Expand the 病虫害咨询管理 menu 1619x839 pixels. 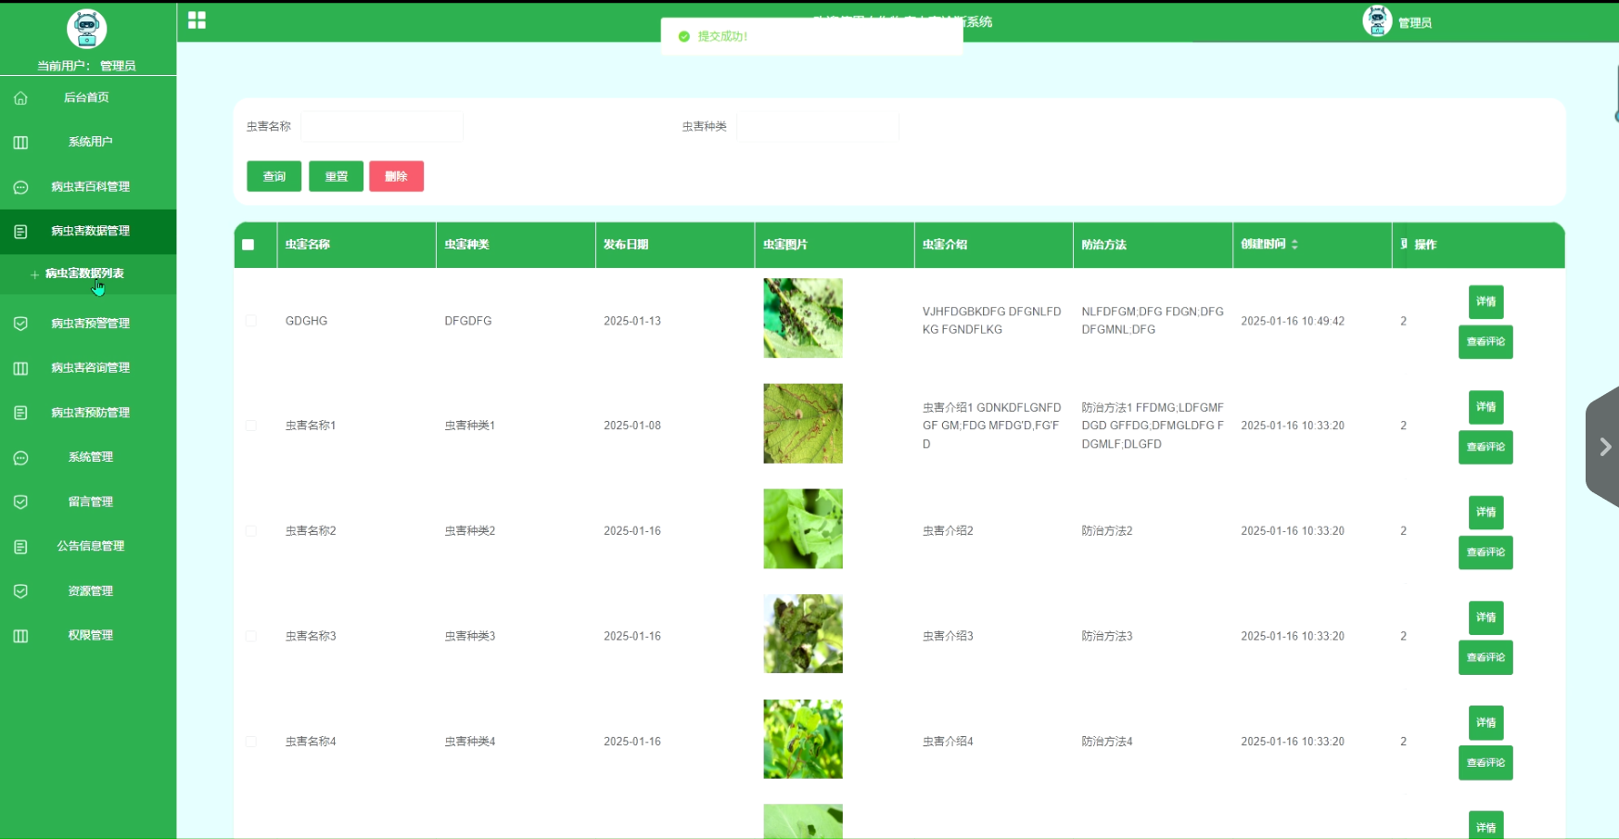point(88,368)
